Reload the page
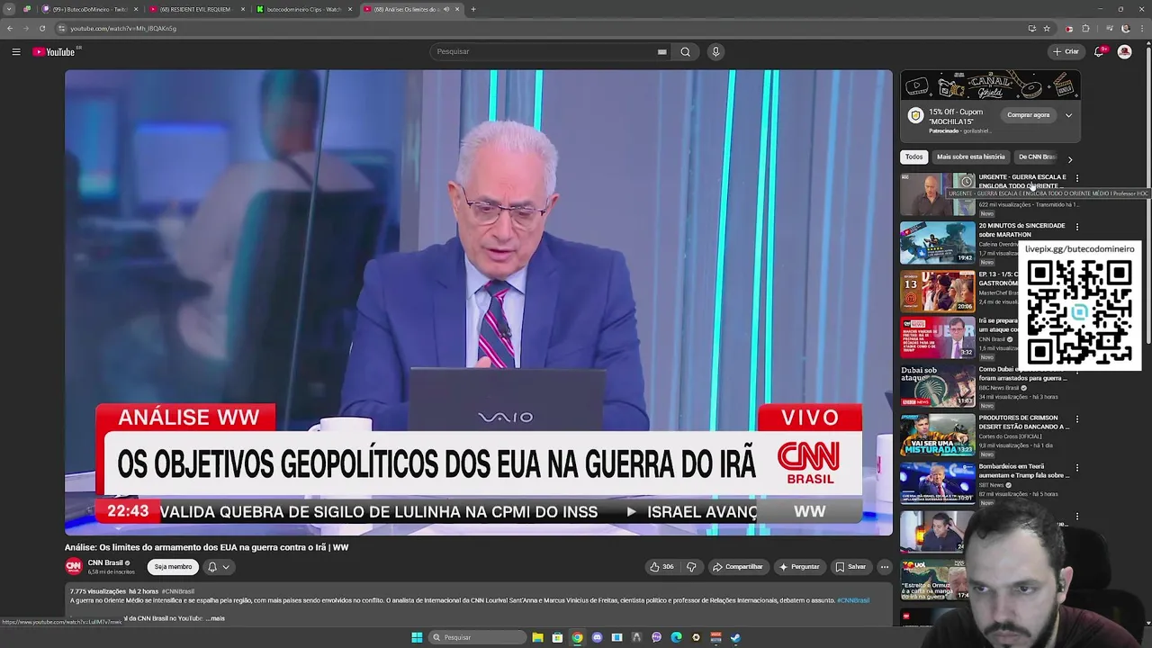 point(41,28)
